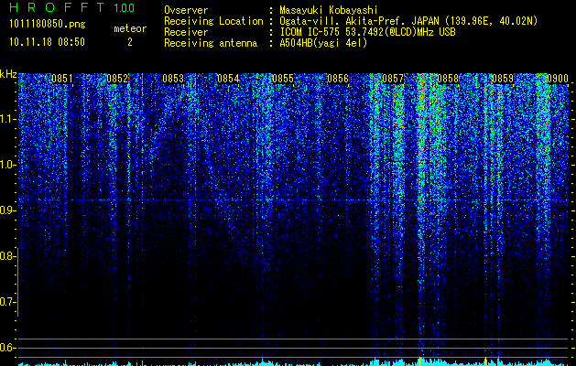Click the 0855 time marker
576x366 pixels.
[x=283, y=79]
